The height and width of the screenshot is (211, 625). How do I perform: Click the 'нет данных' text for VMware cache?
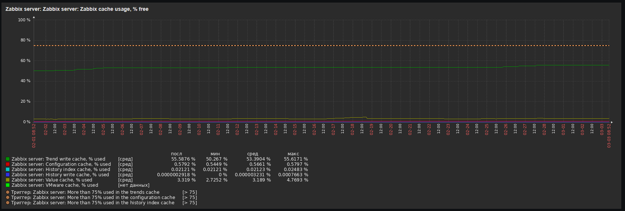(134, 185)
